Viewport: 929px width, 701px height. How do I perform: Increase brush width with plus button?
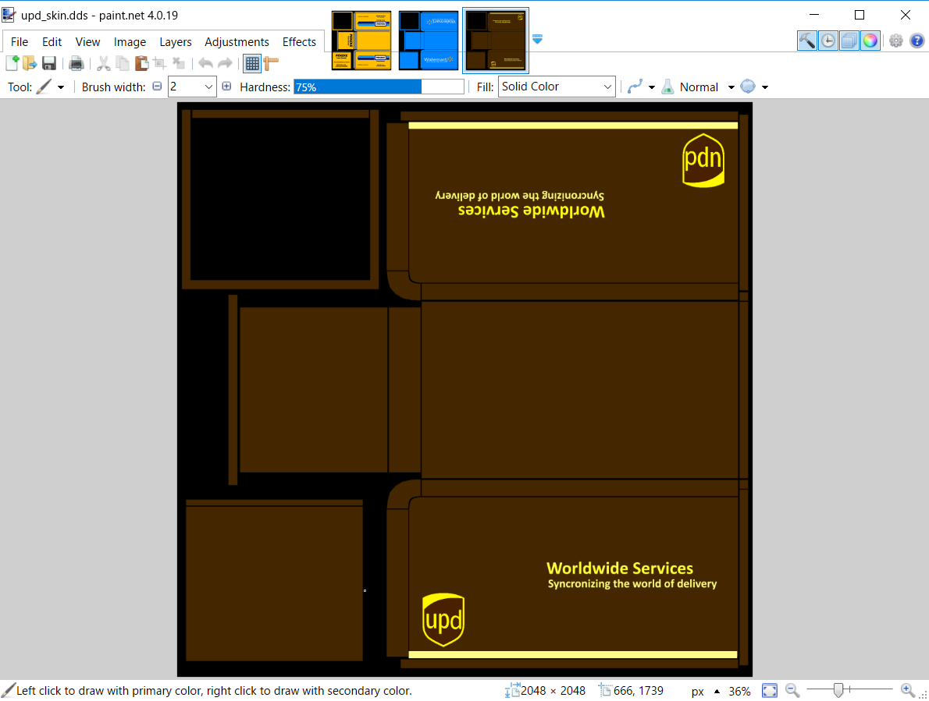click(226, 87)
